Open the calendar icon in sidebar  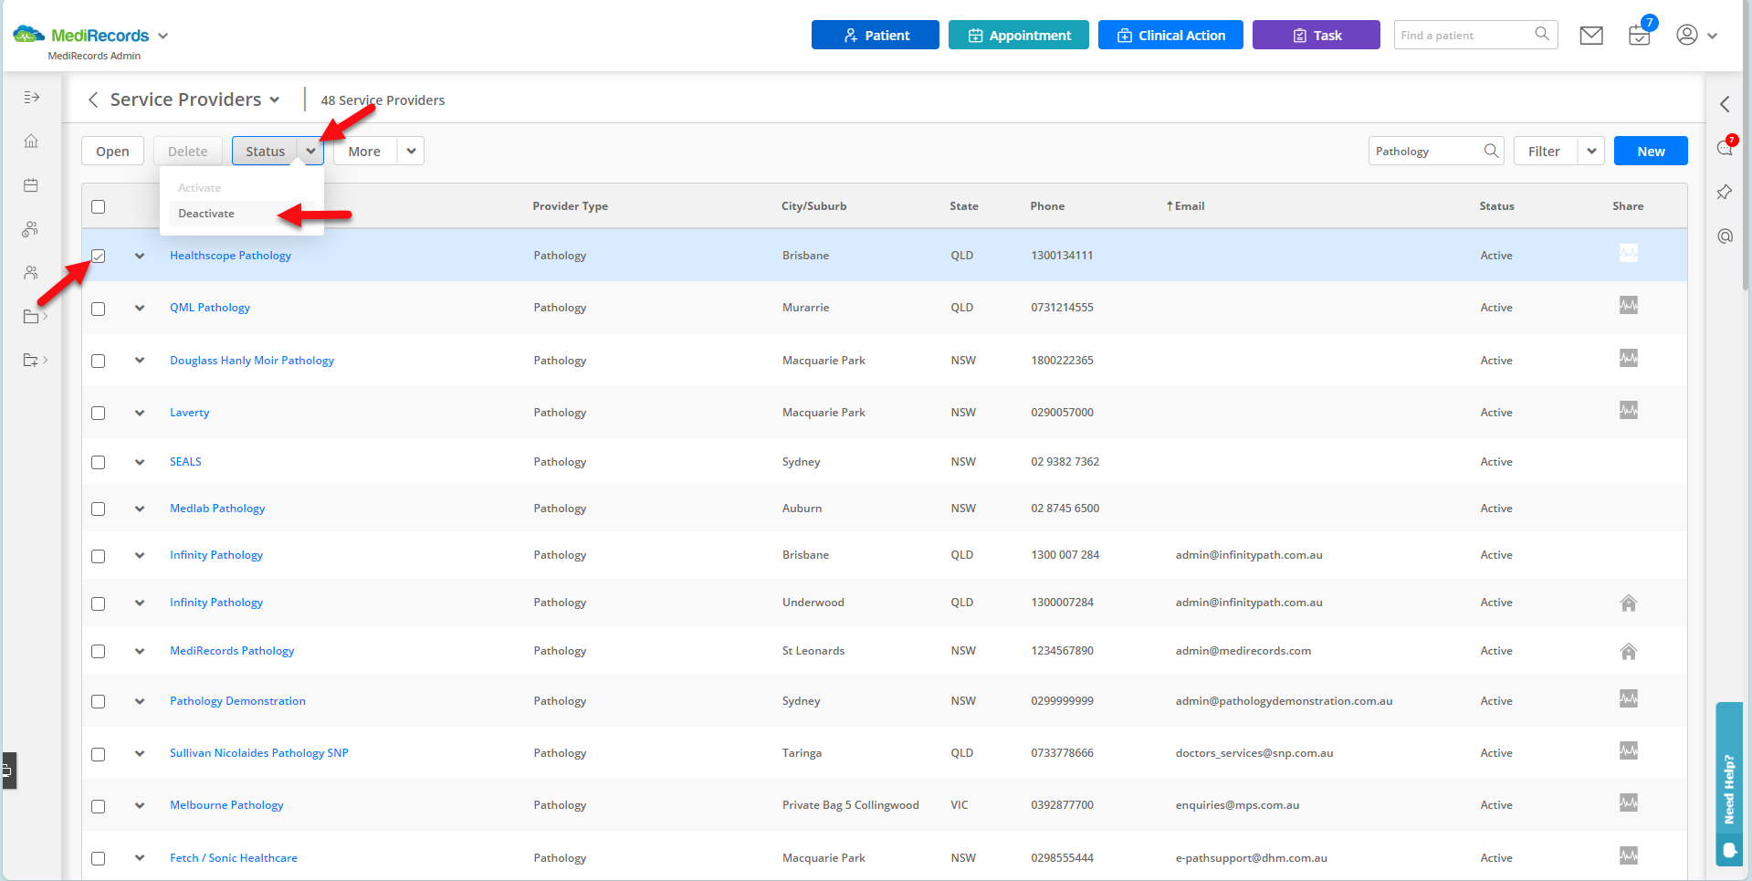pos(31,185)
